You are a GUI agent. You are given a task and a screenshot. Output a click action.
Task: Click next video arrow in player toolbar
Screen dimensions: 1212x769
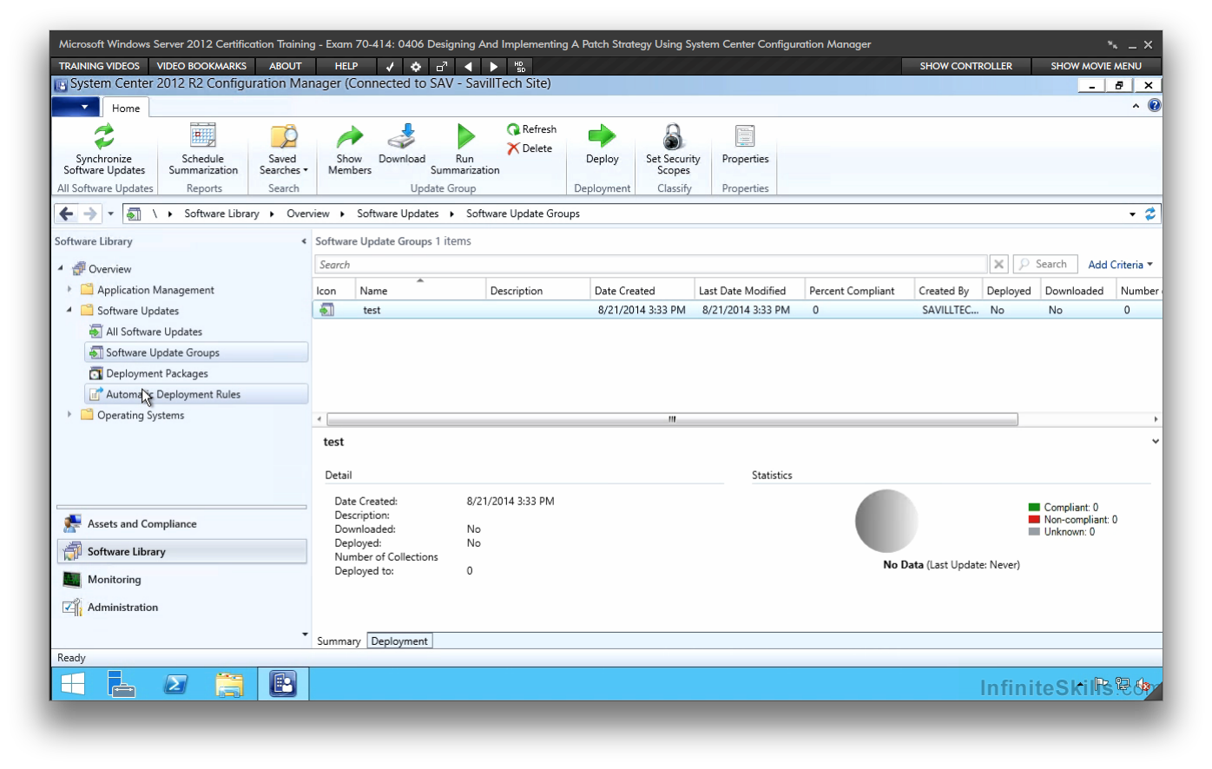(494, 66)
